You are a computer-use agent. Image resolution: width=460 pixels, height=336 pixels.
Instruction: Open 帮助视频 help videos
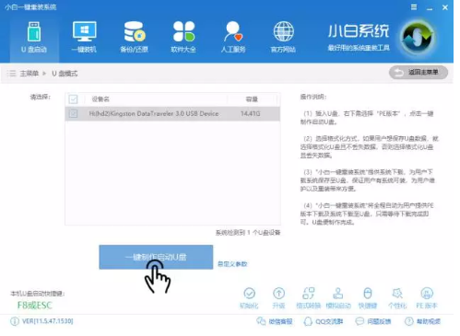point(422,321)
